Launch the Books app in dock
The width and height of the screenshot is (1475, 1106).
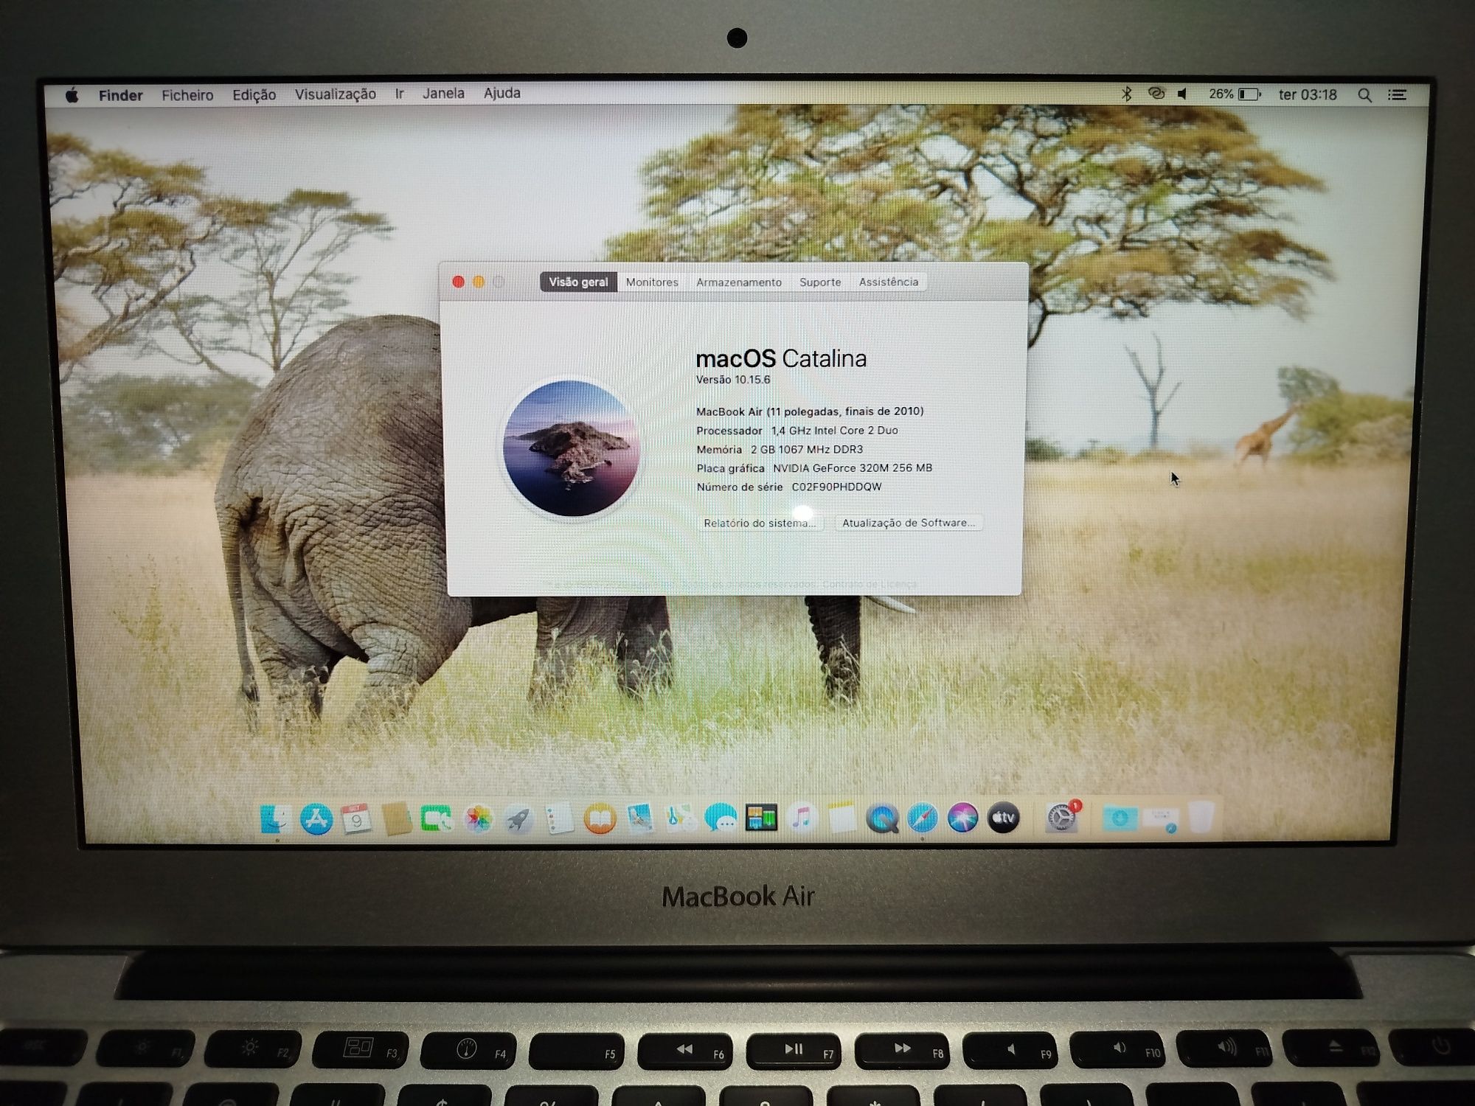[x=600, y=818]
